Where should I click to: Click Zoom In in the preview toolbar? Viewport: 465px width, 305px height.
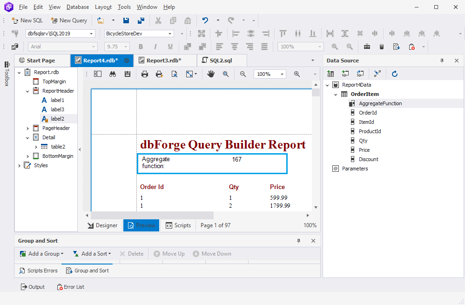click(x=297, y=74)
